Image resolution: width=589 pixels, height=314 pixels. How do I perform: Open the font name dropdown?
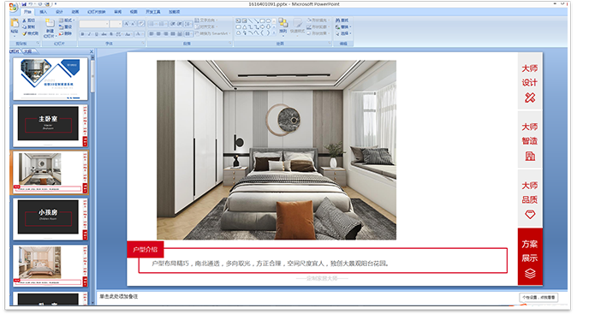coord(107,24)
